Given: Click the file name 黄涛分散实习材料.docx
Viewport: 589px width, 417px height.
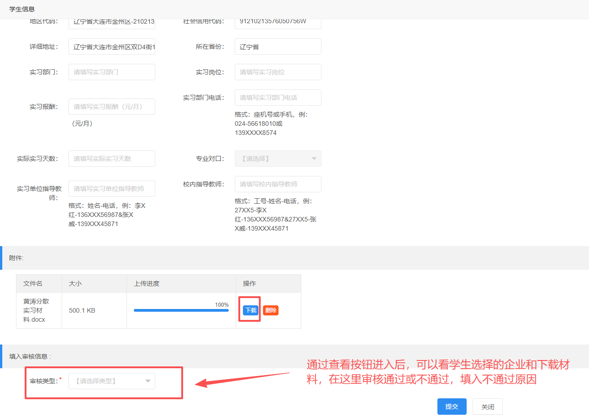Looking at the screenshot, I should (x=36, y=310).
